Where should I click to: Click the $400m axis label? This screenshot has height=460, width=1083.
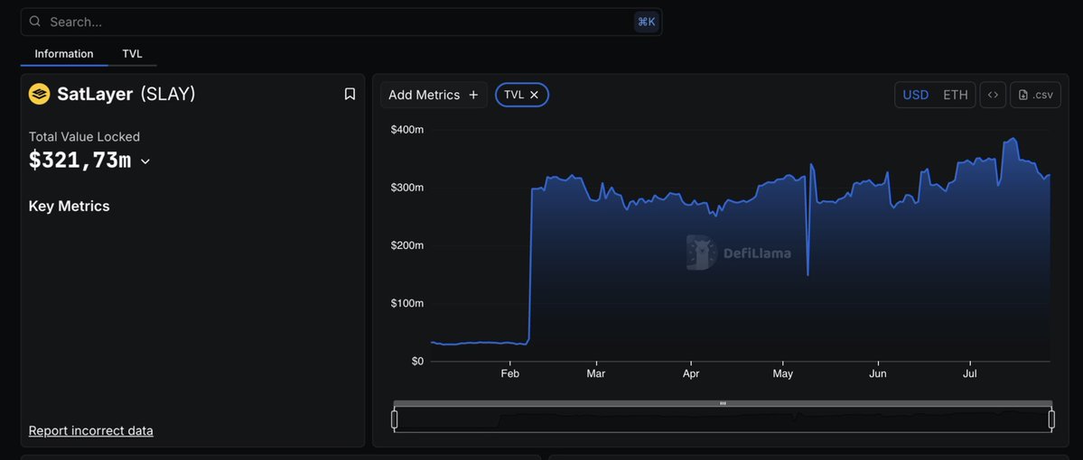point(406,130)
